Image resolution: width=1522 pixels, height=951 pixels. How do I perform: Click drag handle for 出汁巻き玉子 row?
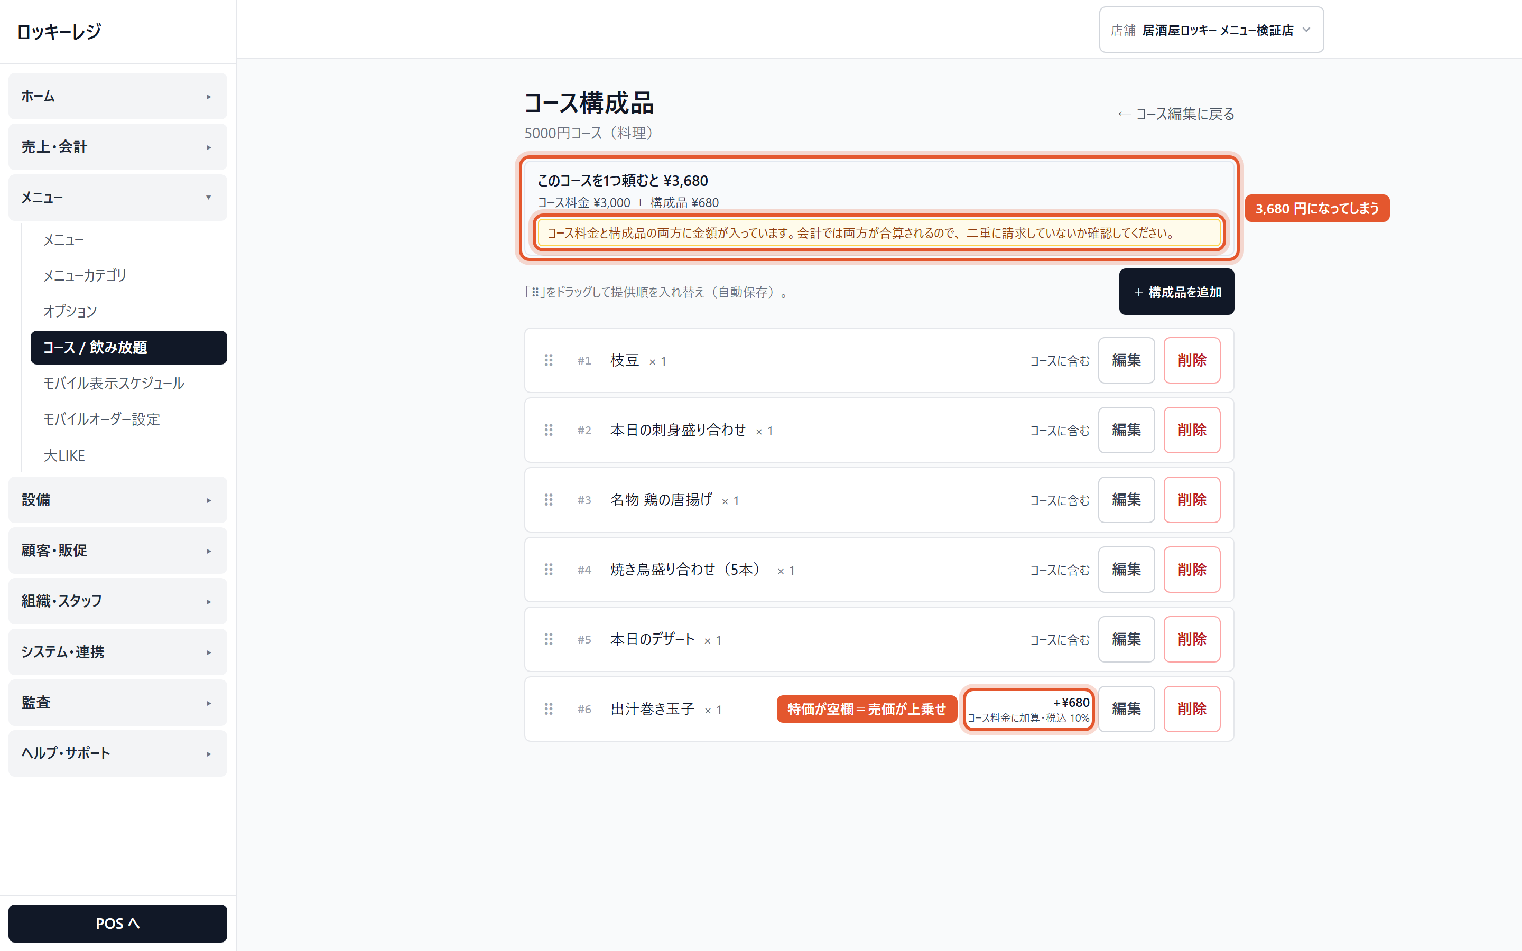point(549,709)
